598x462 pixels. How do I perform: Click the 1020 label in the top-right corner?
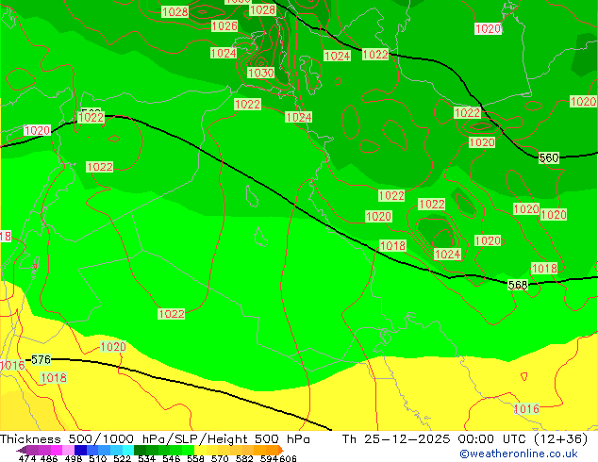[x=489, y=28]
